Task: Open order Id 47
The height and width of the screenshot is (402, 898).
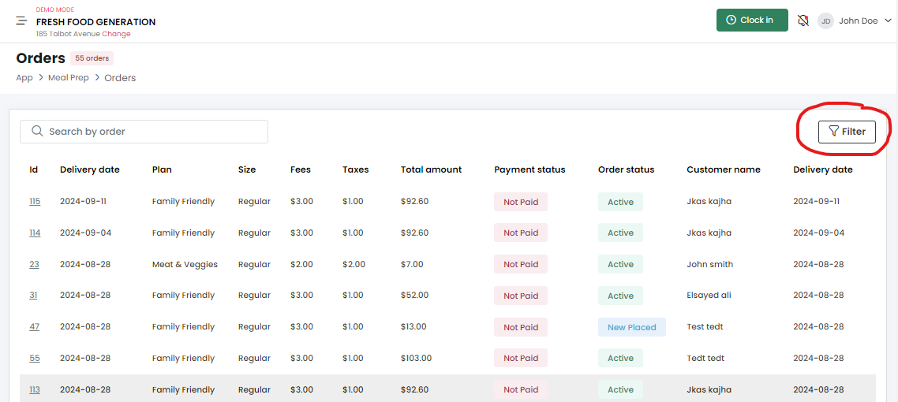Action: [x=35, y=326]
